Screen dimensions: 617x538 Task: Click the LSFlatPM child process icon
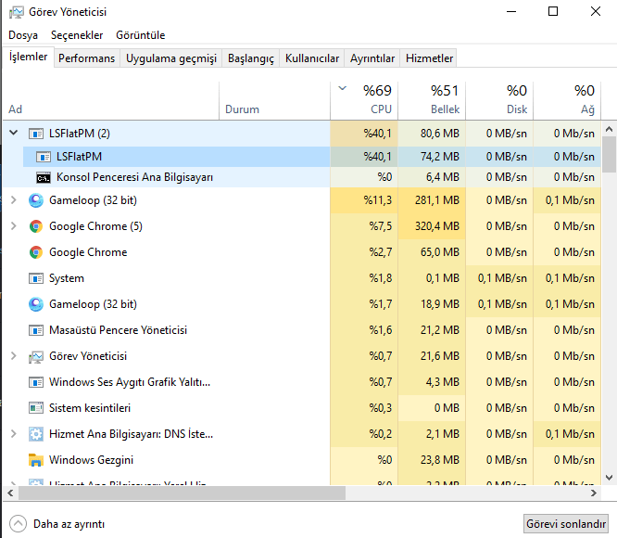pyautogui.click(x=44, y=157)
